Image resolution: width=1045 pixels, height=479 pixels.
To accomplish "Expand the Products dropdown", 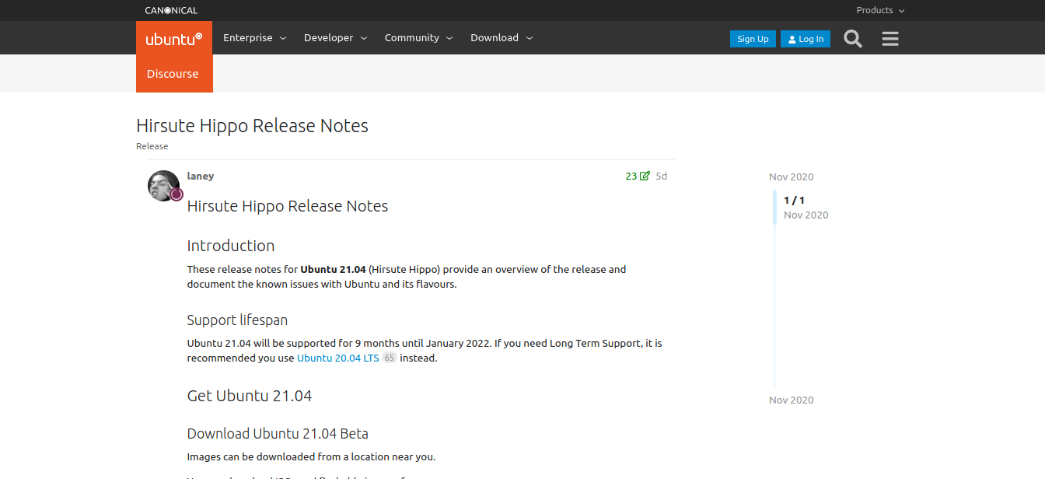I will [880, 10].
